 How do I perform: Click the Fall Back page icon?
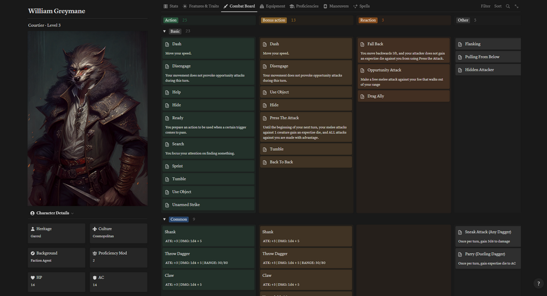coord(362,44)
